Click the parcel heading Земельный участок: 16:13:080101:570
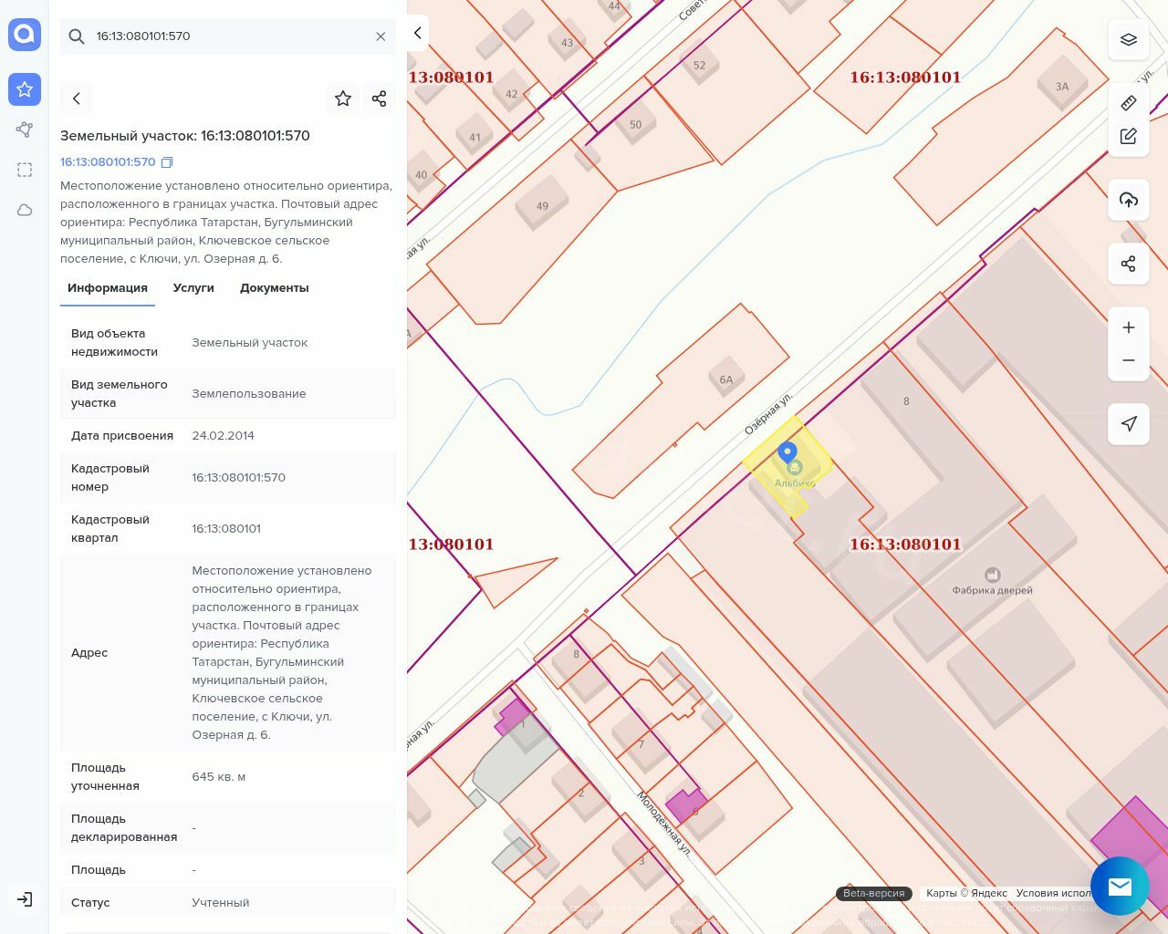 [185, 136]
